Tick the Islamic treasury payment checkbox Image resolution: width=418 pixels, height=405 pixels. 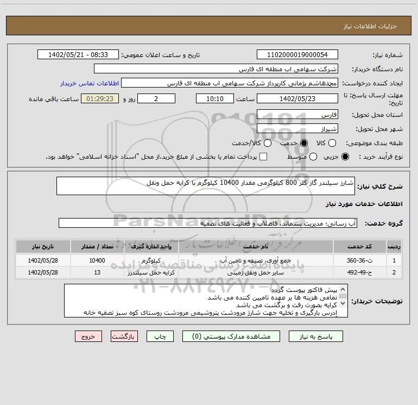click(263, 157)
